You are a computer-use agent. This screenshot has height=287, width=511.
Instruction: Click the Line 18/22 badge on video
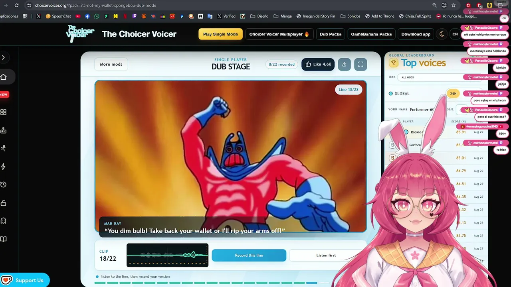(349, 90)
